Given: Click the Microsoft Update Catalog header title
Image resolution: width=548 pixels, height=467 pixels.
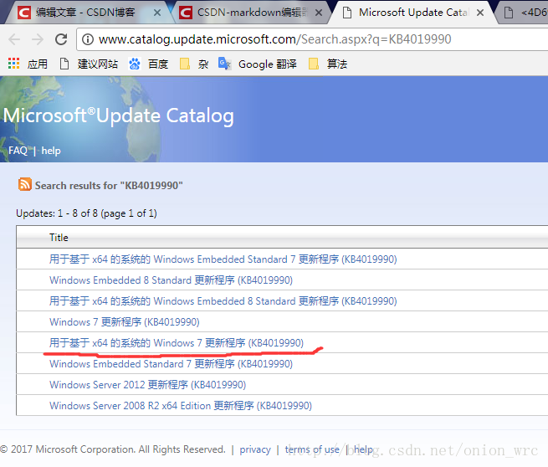Looking at the screenshot, I should coord(119,115).
